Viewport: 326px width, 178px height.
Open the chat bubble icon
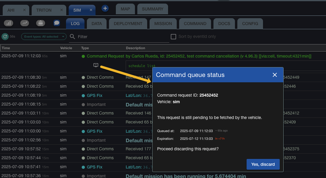tap(57, 23)
